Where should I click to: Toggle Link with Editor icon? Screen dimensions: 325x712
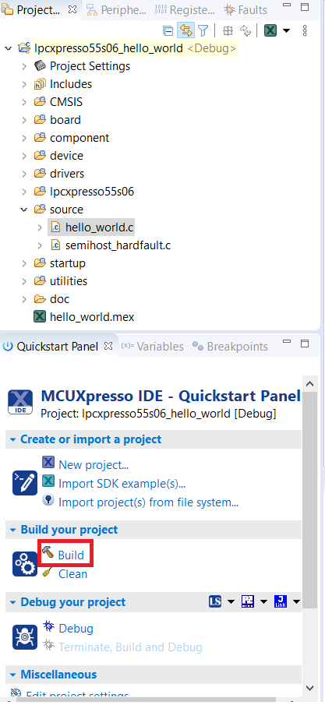(x=186, y=30)
